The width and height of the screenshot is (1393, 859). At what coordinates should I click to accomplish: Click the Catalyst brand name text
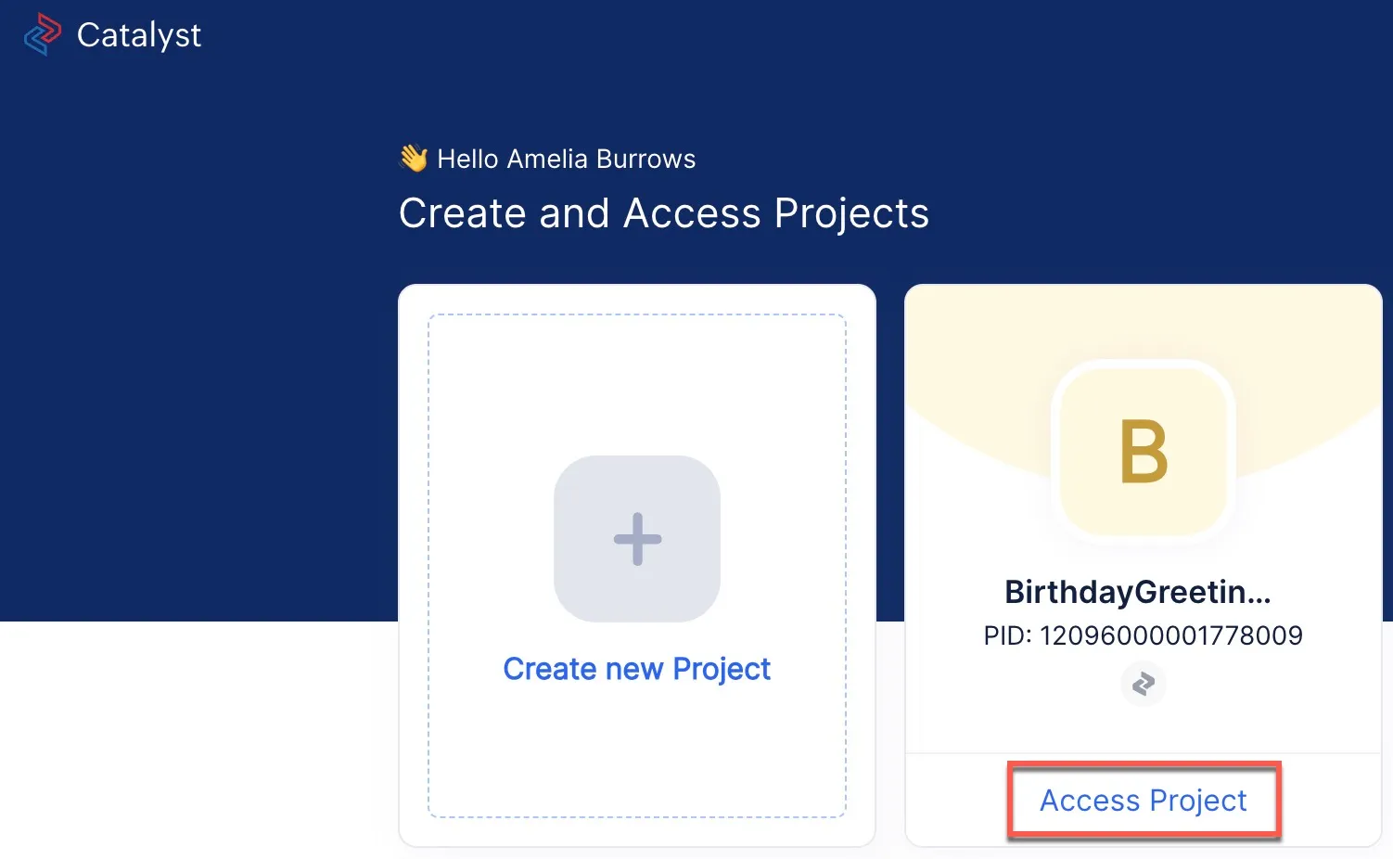click(x=139, y=35)
